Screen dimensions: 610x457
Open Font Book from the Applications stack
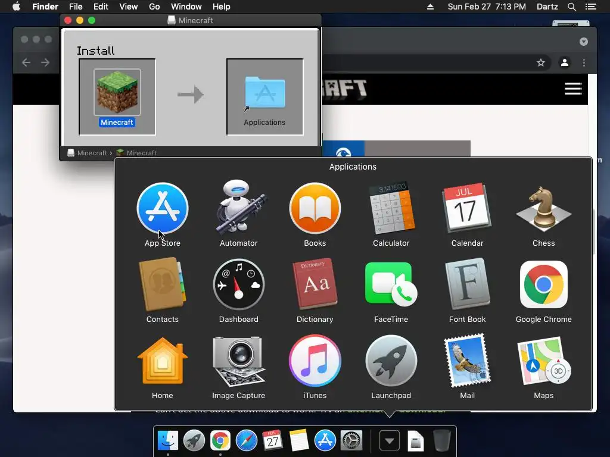pyautogui.click(x=468, y=284)
